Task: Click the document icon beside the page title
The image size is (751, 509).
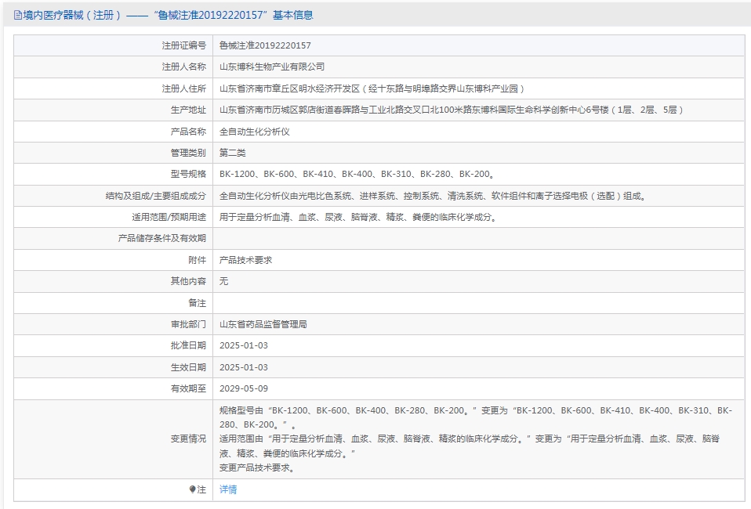Action: (18, 15)
